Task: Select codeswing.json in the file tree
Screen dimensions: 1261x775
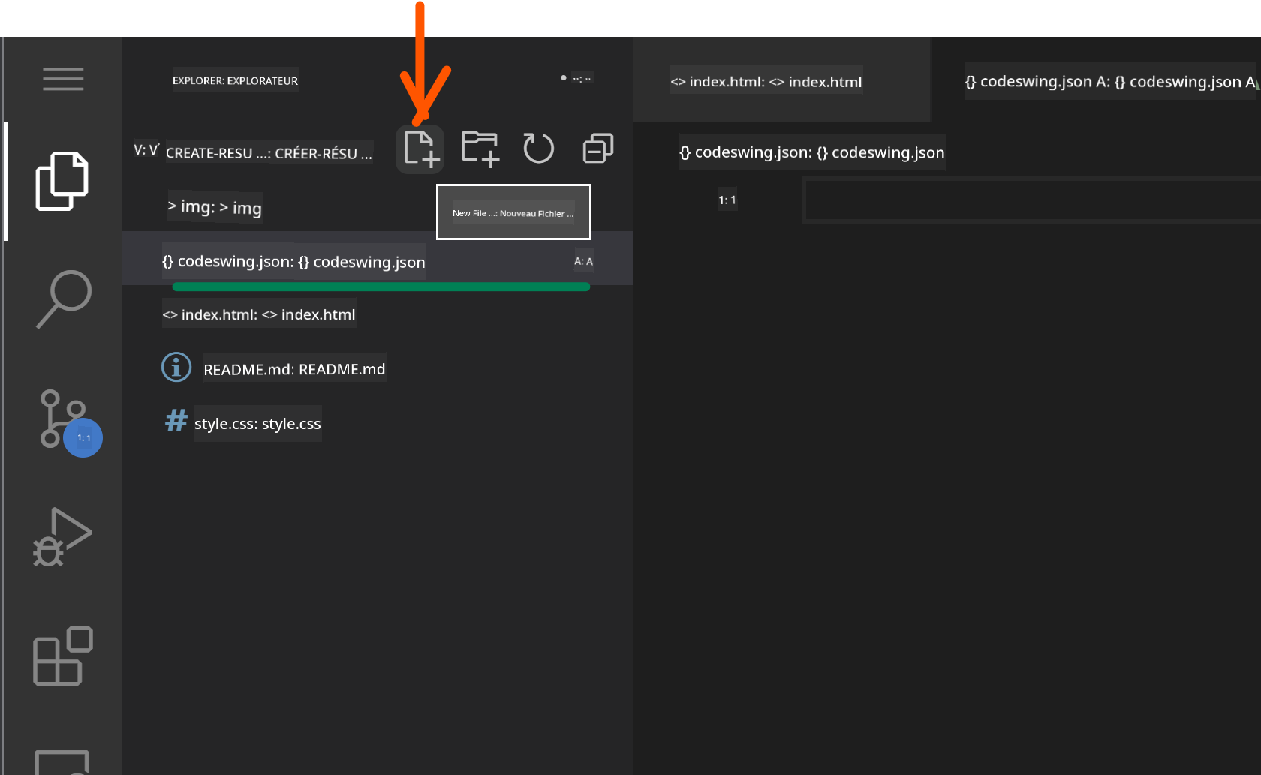Action: 293,262
